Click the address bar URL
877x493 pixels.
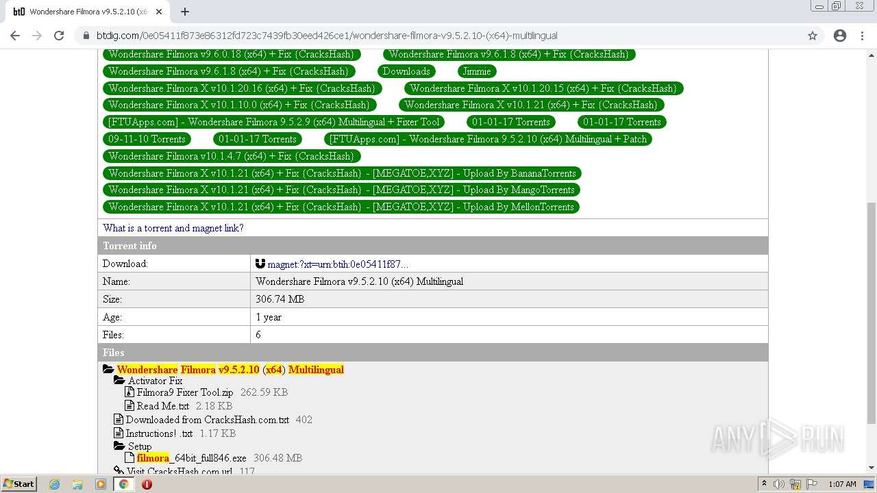point(327,36)
